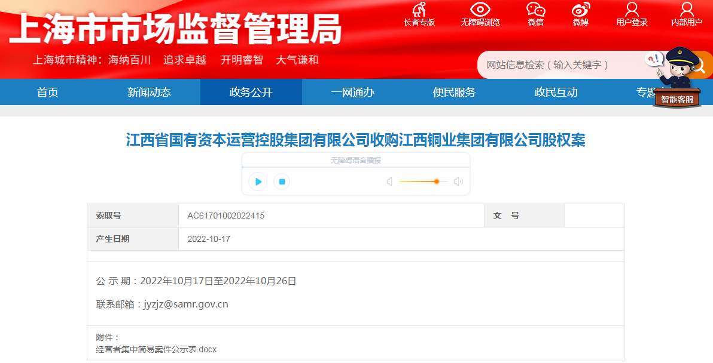Click the 附件 label
This screenshot has height=363, width=713.
(x=107, y=337)
